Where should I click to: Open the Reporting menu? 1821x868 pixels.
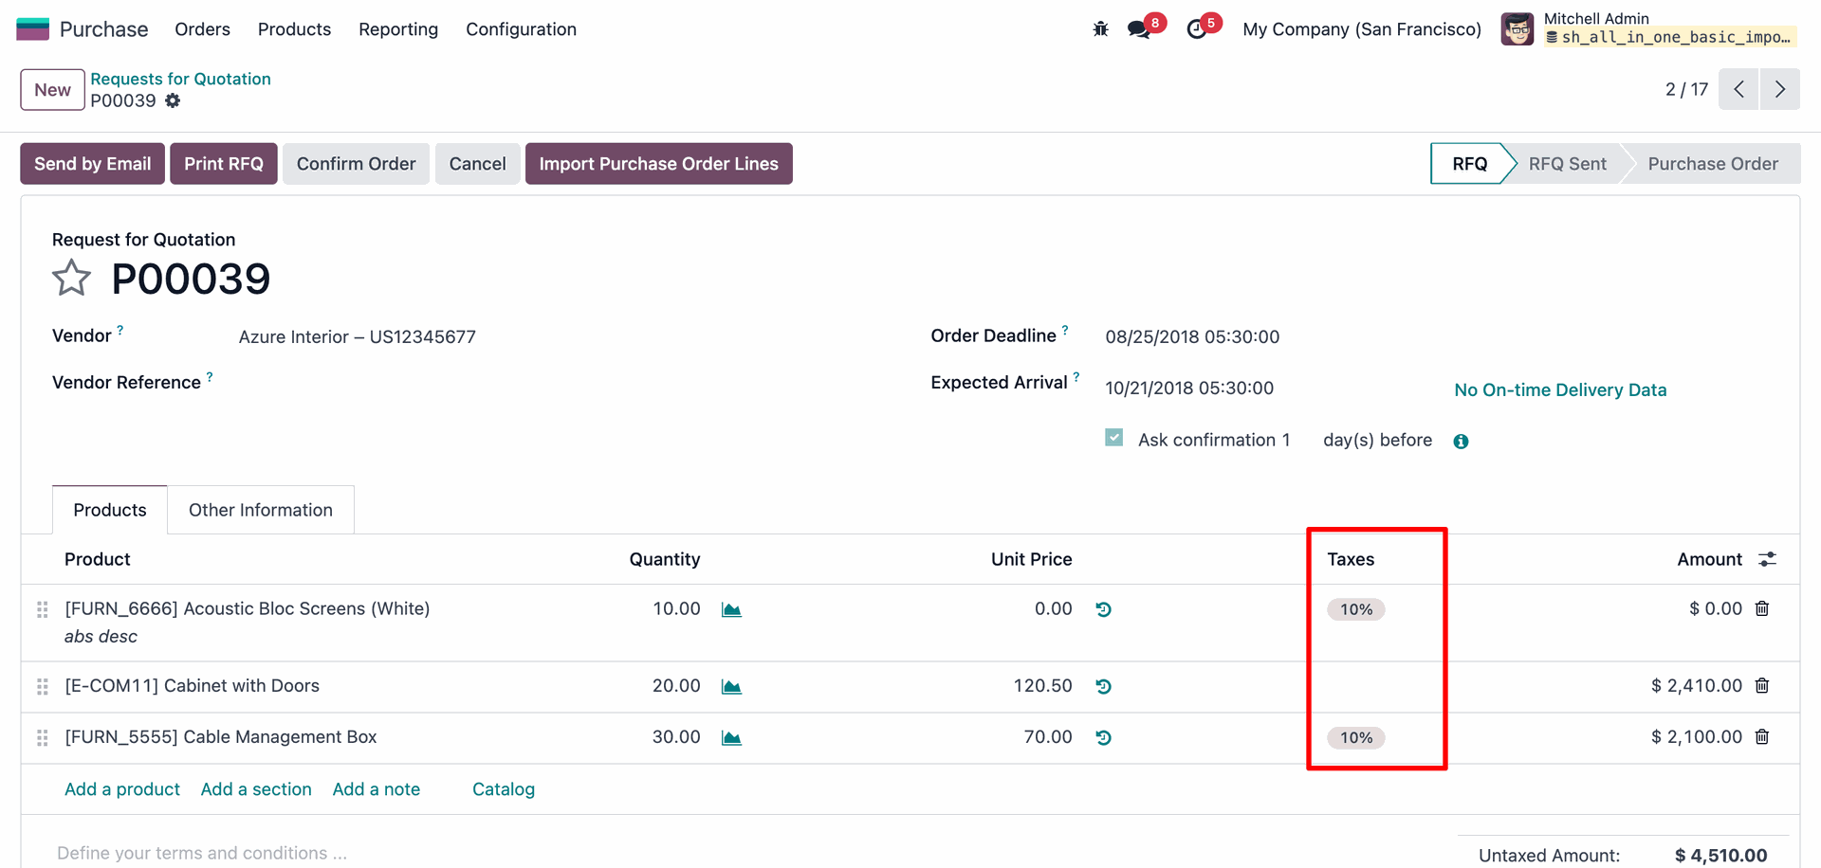point(398,29)
